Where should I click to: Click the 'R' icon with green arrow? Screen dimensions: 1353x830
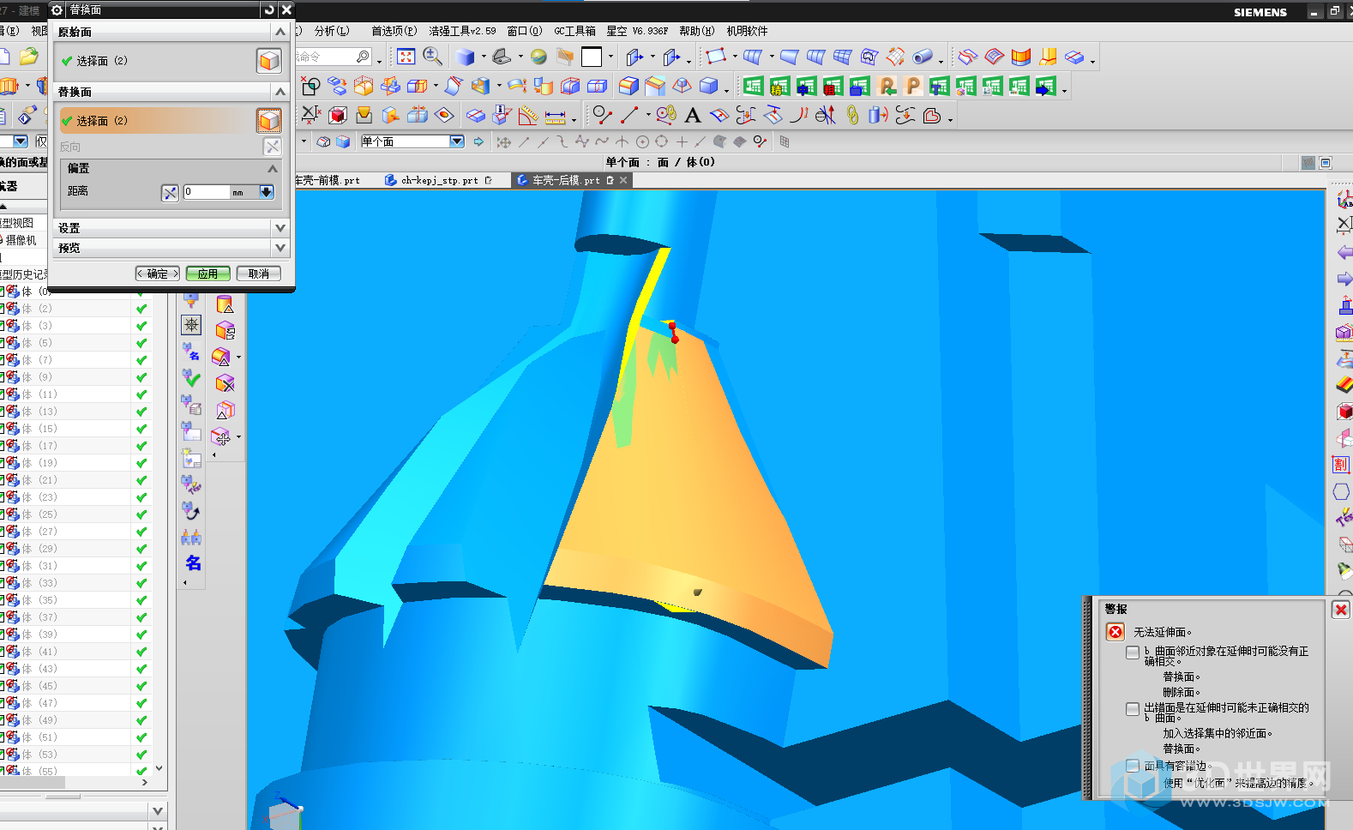pos(887,86)
